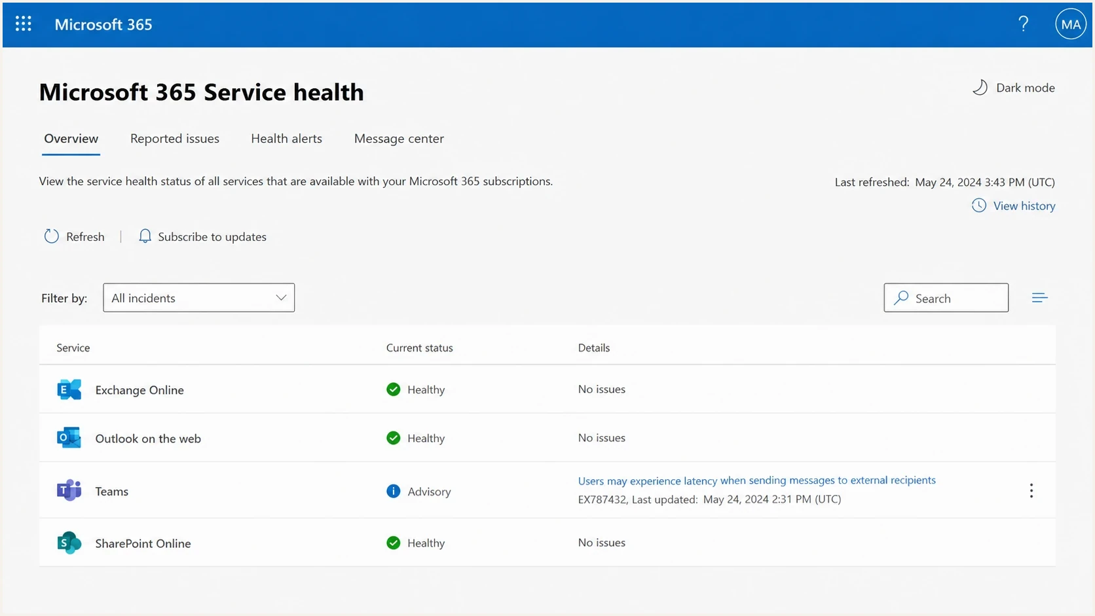1095x616 pixels.
Task: Select the Outlook on the web name
Action: click(x=148, y=439)
